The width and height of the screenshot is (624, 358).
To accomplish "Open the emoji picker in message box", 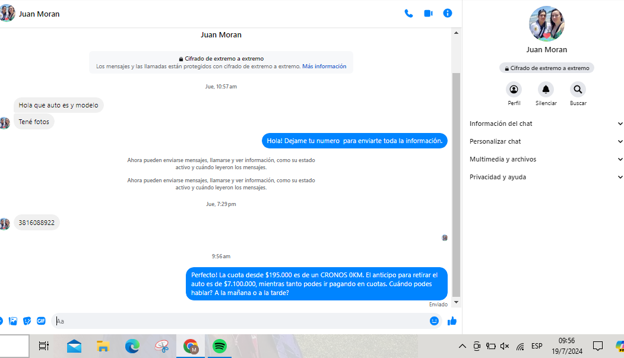I will point(434,321).
